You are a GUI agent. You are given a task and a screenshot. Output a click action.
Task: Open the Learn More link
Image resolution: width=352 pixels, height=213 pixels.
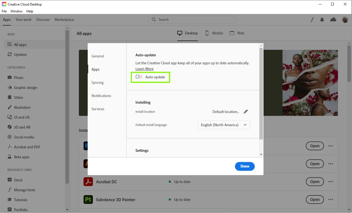tap(145, 69)
